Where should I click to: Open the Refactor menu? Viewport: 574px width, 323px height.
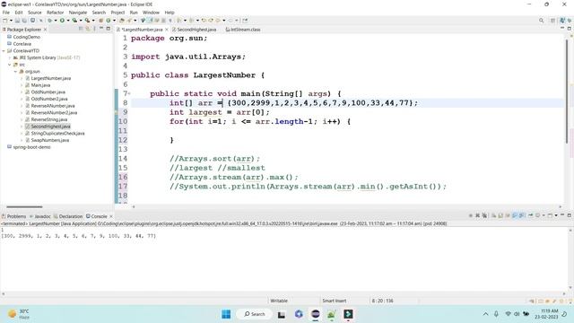tap(55, 13)
